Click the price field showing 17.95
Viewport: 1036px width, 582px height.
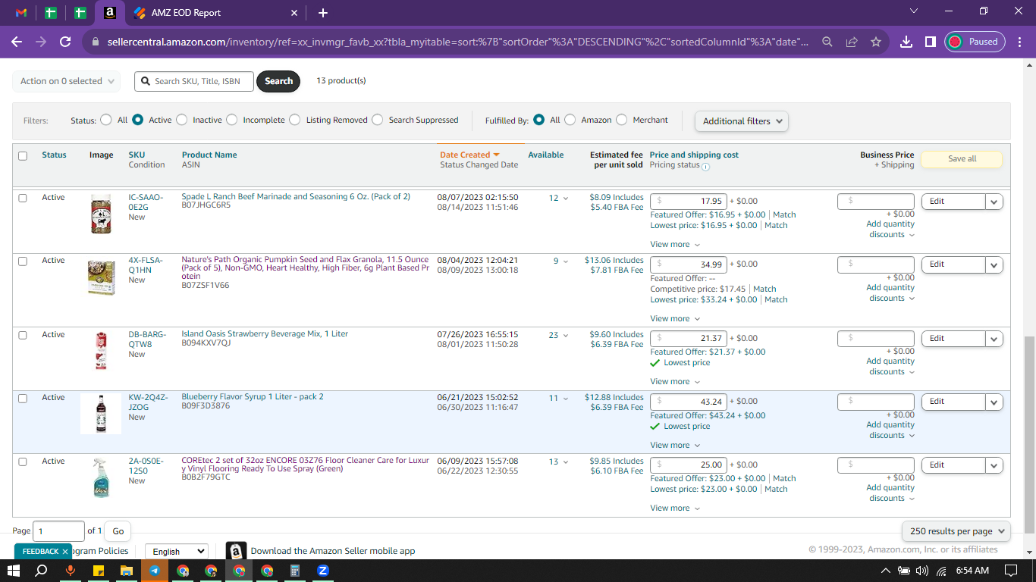[x=688, y=201]
